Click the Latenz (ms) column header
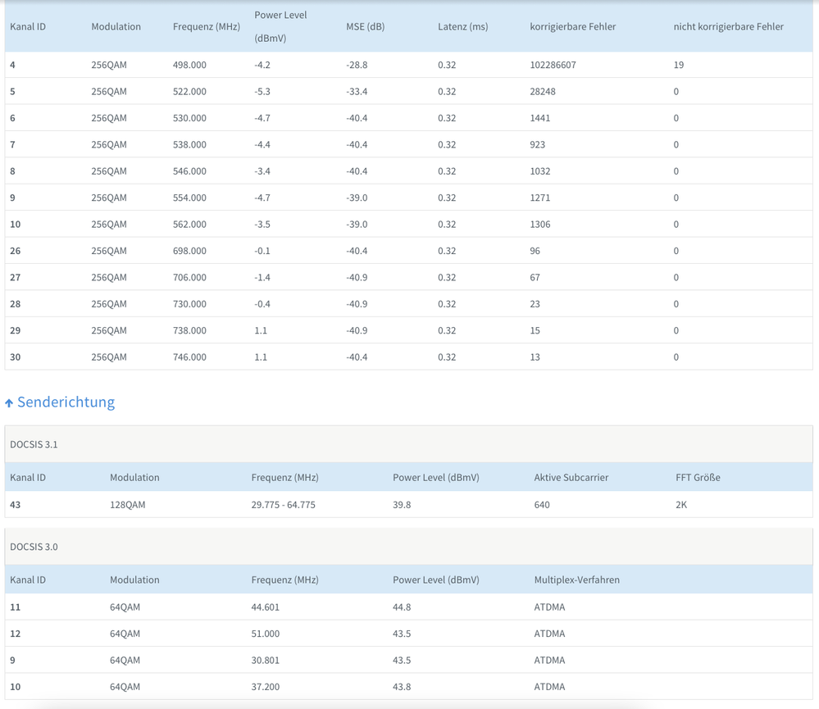The image size is (819, 709). pos(462,26)
